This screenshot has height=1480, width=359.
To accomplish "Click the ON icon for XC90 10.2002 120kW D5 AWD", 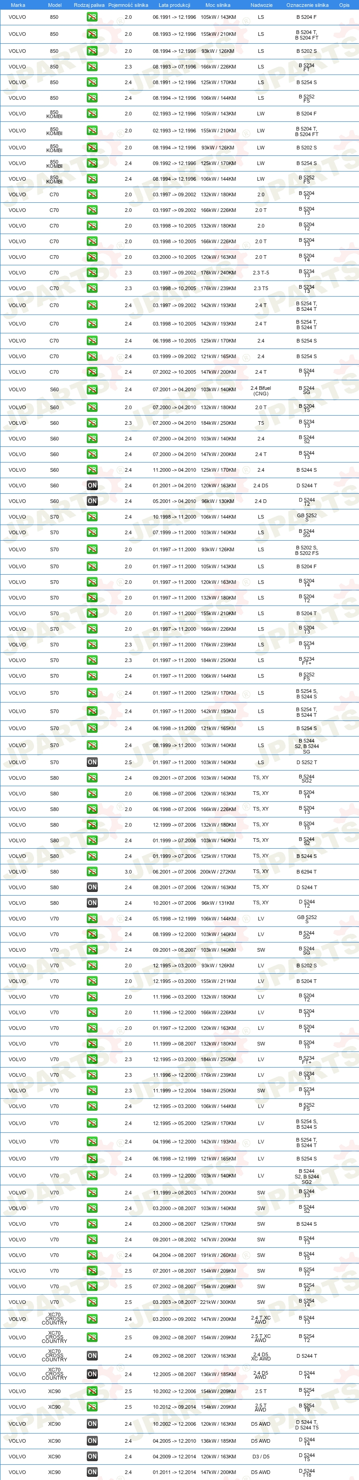I will (x=92, y=1424).
